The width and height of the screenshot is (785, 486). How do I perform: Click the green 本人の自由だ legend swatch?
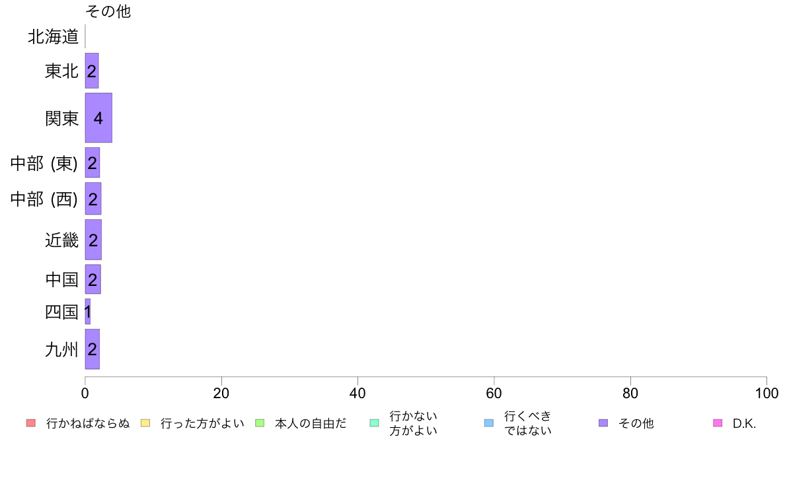[x=260, y=423]
